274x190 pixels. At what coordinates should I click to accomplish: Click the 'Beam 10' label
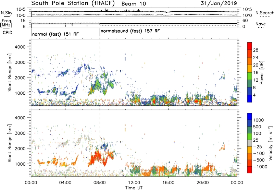point(134,4)
